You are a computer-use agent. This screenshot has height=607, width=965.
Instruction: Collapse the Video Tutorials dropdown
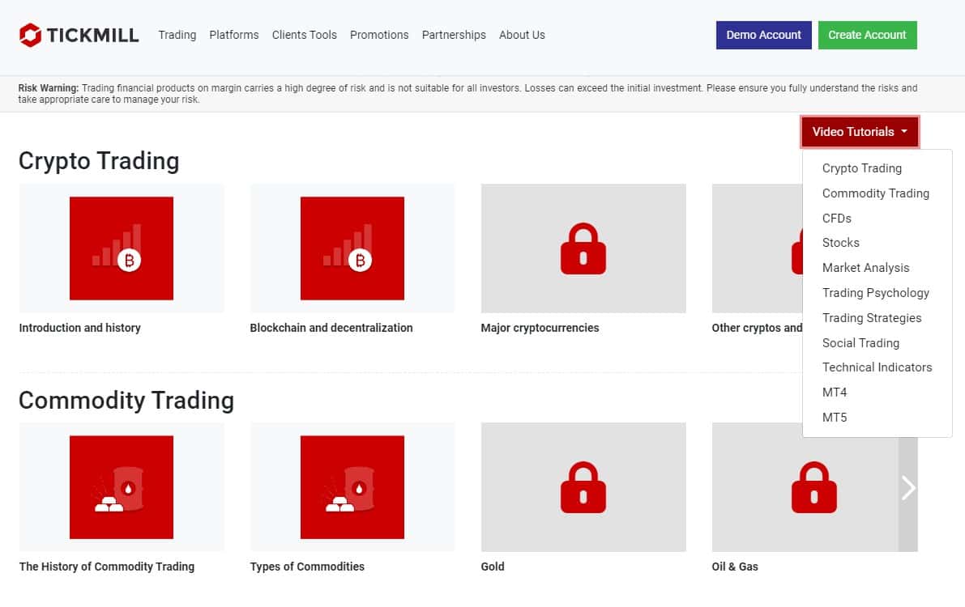pos(860,132)
